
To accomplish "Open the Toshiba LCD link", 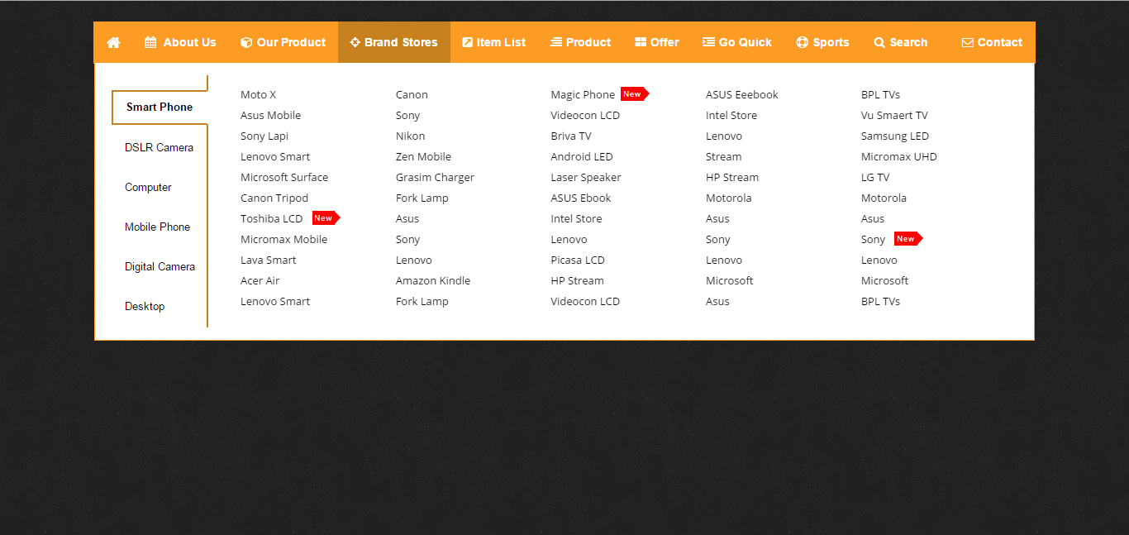I will 272,218.
